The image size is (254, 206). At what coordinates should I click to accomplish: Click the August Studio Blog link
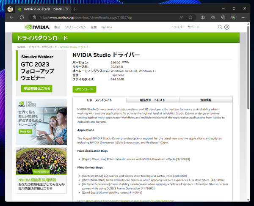pyautogui.click(x=126, y=201)
